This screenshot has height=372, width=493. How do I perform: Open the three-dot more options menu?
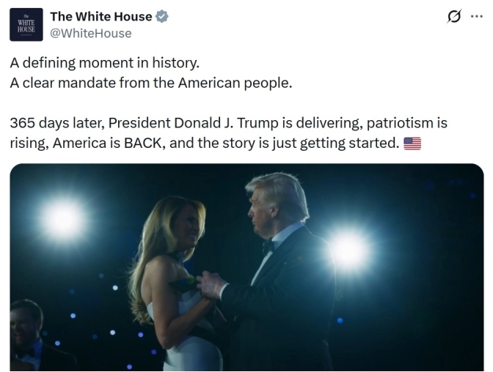476,17
